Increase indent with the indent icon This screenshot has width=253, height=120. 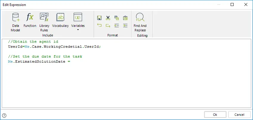[125, 25]
